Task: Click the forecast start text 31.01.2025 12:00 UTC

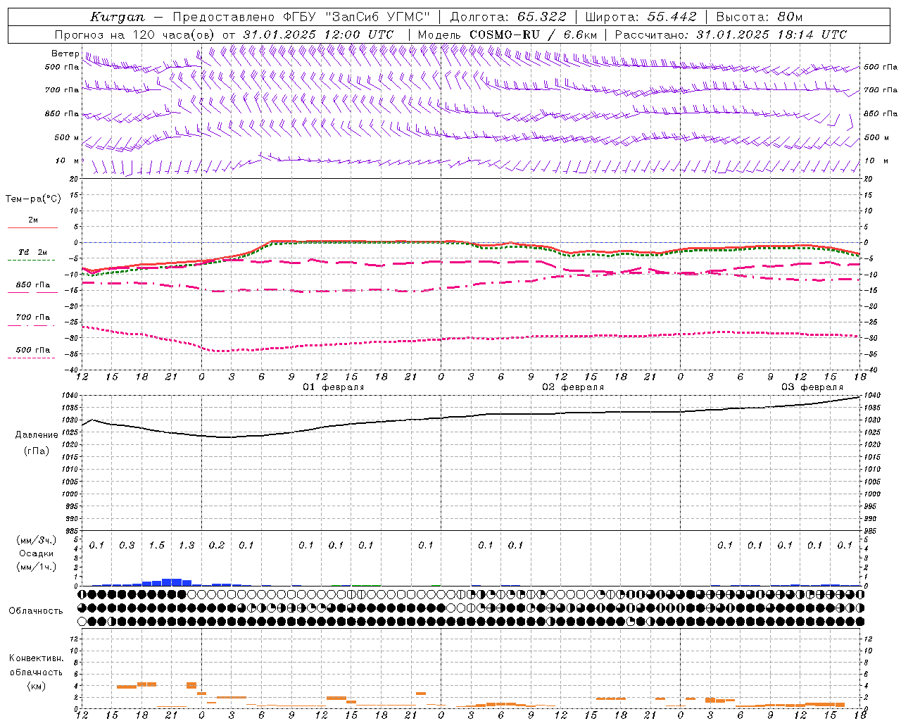Action: (318, 35)
